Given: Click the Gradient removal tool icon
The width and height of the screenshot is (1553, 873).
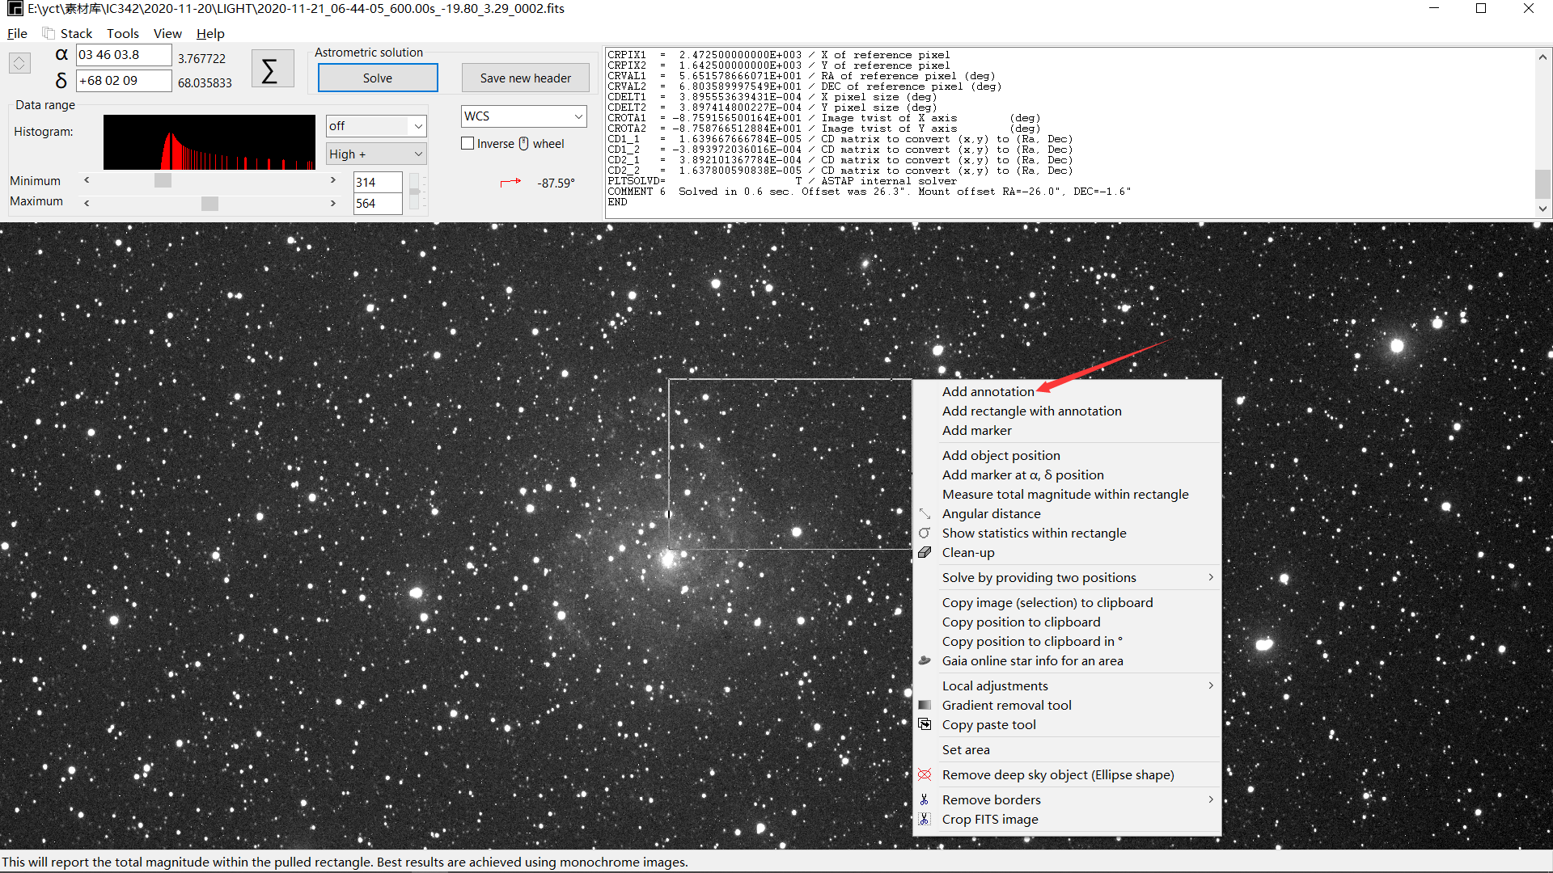Looking at the screenshot, I should click(x=925, y=705).
